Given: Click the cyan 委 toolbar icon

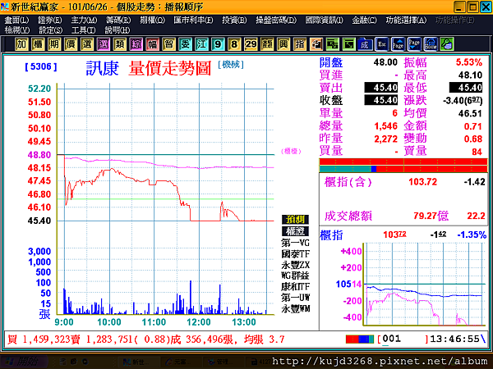Looking at the screenshot, I should 185,44.
